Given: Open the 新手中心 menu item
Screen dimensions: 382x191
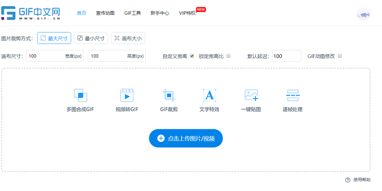Looking at the screenshot, I should [x=160, y=13].
